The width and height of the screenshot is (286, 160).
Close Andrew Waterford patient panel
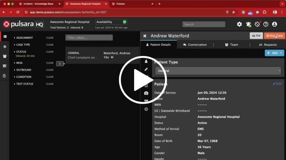pos(145,36)
